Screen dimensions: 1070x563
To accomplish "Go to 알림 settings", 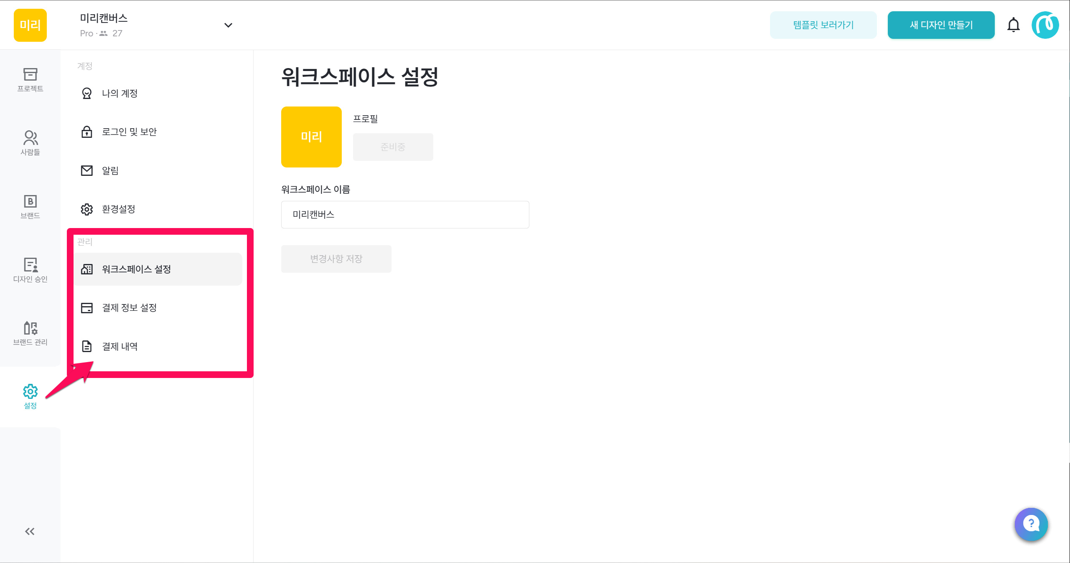I will point(110,170).
